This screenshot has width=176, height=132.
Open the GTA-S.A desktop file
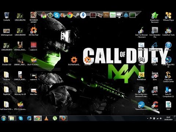[20, 106]
